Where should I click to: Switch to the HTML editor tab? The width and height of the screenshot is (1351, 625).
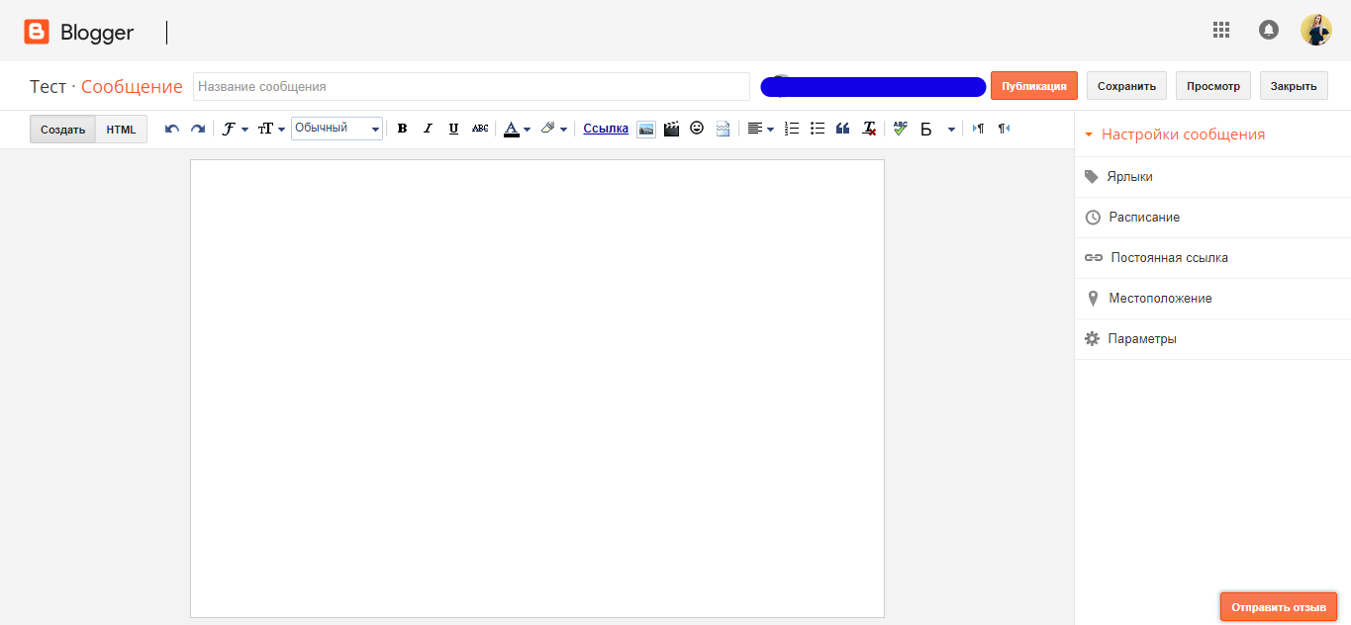coord(121,130)
